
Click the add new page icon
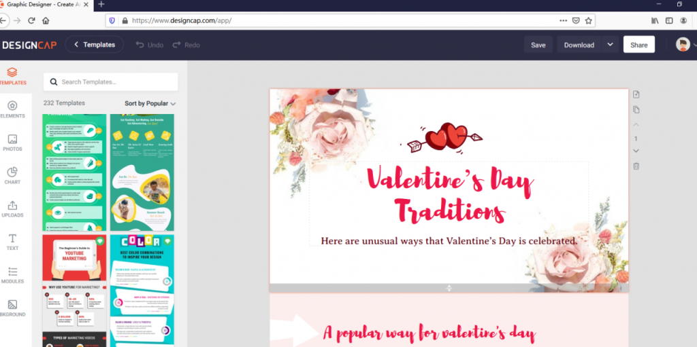pos(636,94)
